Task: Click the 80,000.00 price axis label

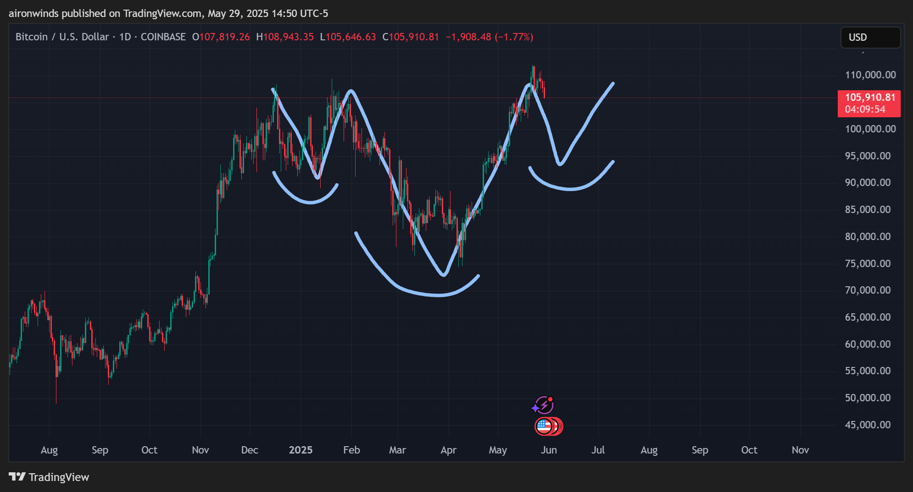Action: click(x=868, y=236)
